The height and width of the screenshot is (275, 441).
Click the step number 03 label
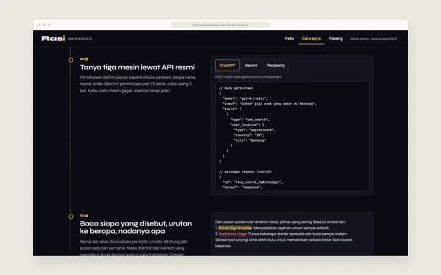pyautogui.click(x=84, y=59)
